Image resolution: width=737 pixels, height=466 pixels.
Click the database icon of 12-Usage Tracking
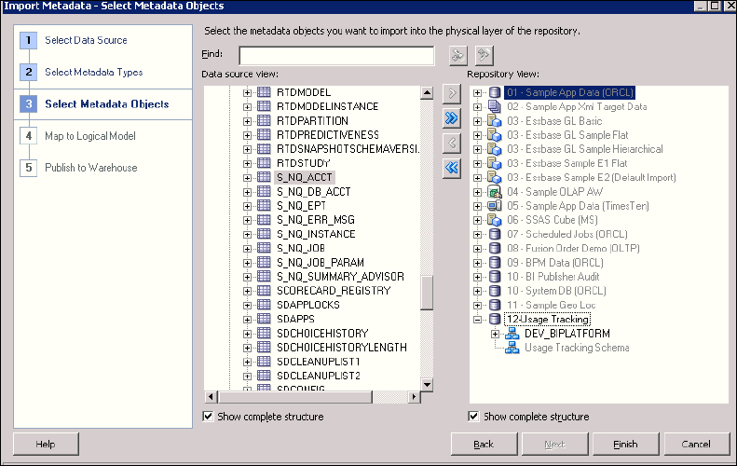coord(495,319)
